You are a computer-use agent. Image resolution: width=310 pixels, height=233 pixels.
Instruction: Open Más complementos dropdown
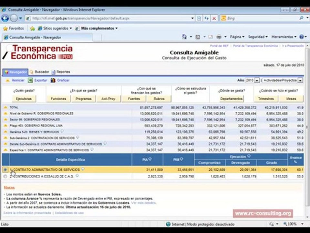coord(97,28)
